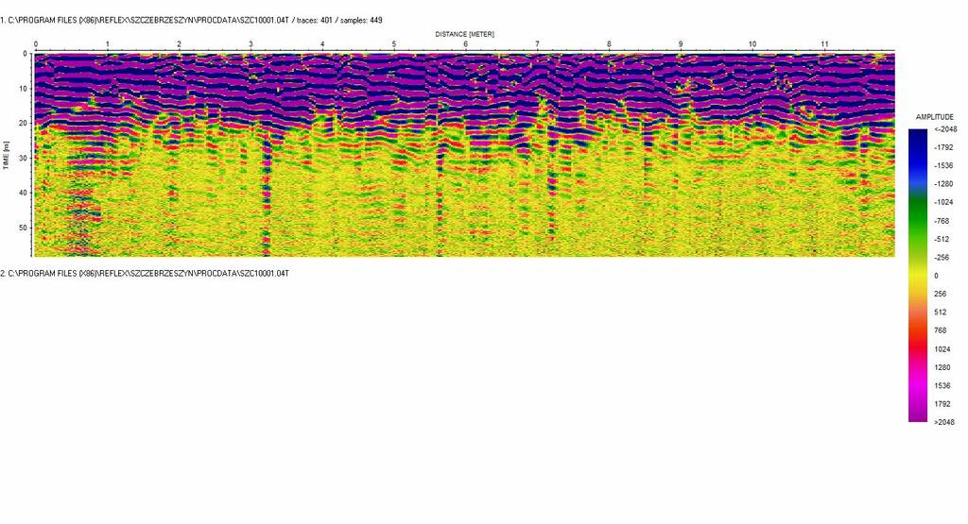Viewport: 968px width, 524px height.
Task: Click the 50 ns tick on the time axis
Action: click(x=23, y=228)
